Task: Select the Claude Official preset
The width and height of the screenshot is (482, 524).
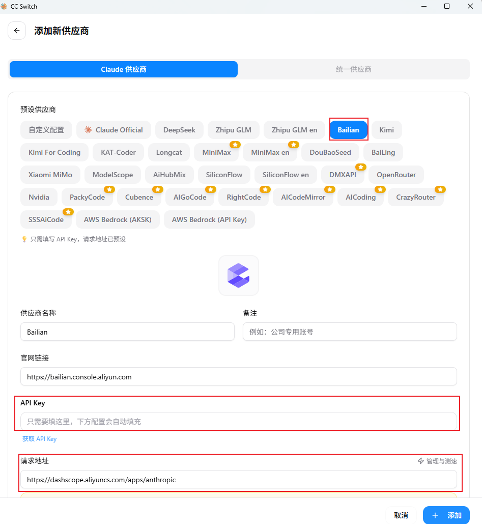Action: click(x=114, y=130)
